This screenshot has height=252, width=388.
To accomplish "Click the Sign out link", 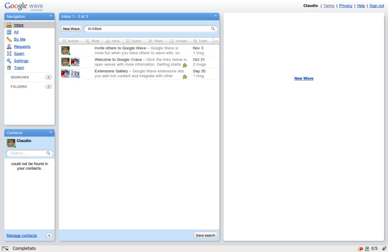I will 377,6.
